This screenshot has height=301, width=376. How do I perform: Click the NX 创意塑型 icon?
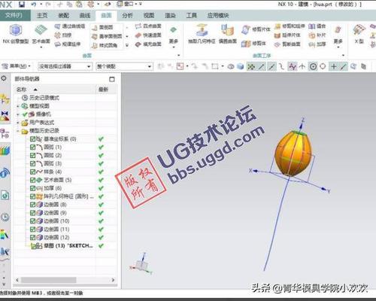pos(16,31)
